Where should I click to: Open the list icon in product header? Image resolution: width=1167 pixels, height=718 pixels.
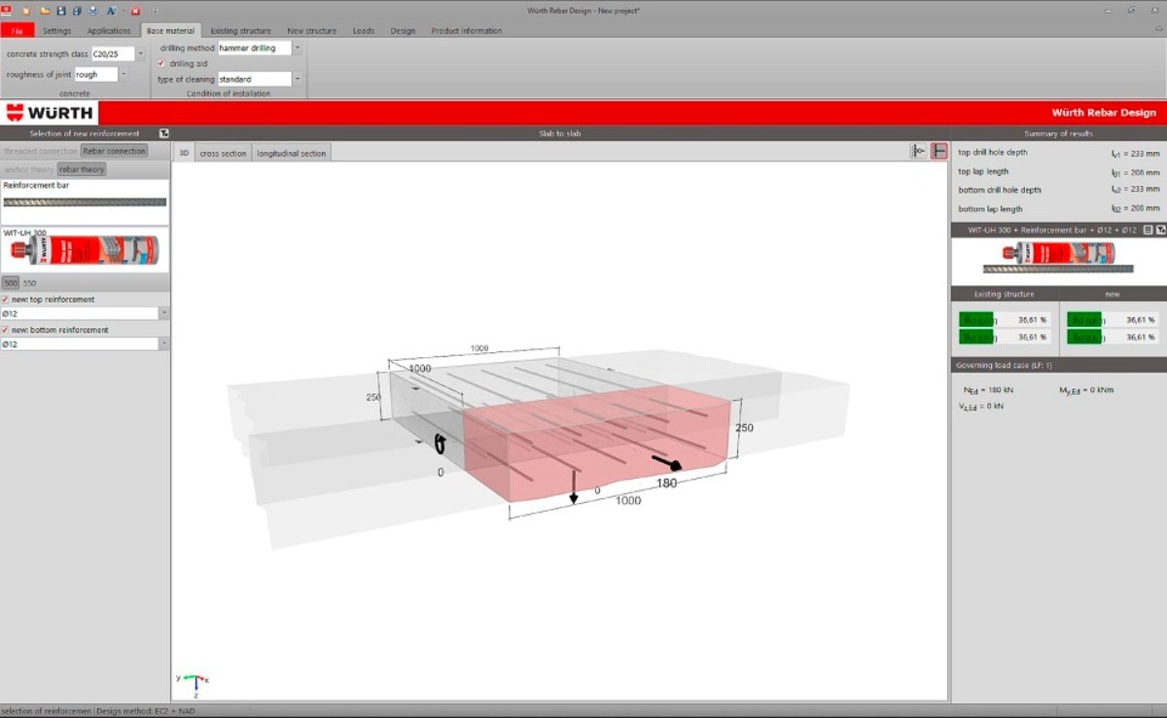pyautogui.click(x=1148, y=230)
